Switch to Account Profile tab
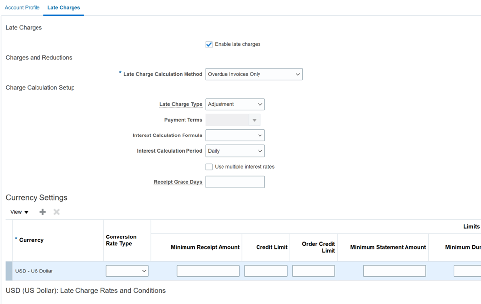Image resolution: width=481 pixels, height=304 pixels. coord(22,8)
